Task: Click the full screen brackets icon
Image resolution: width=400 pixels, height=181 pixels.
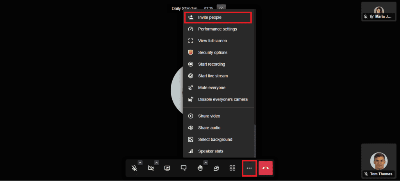Action: pyautogui.click(x=191, y=41)
